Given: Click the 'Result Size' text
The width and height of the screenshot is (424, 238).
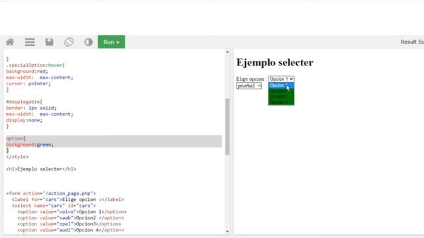Looking at the screenshot, I should (412, 42).
